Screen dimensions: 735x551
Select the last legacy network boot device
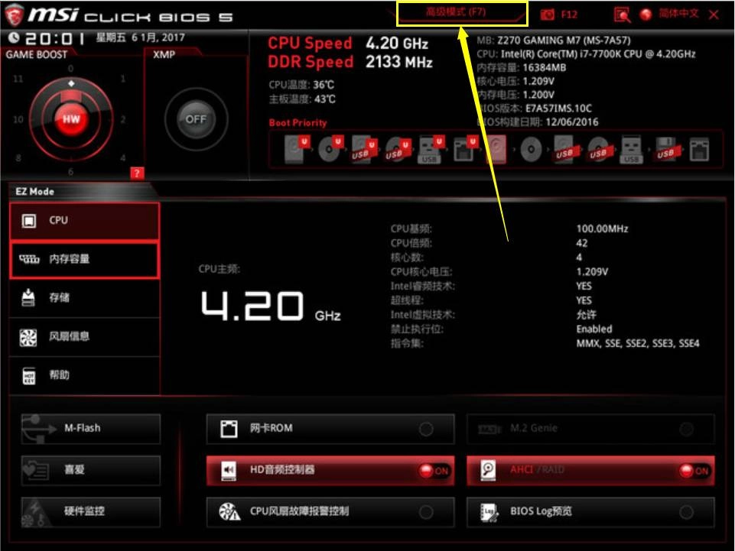699,150
